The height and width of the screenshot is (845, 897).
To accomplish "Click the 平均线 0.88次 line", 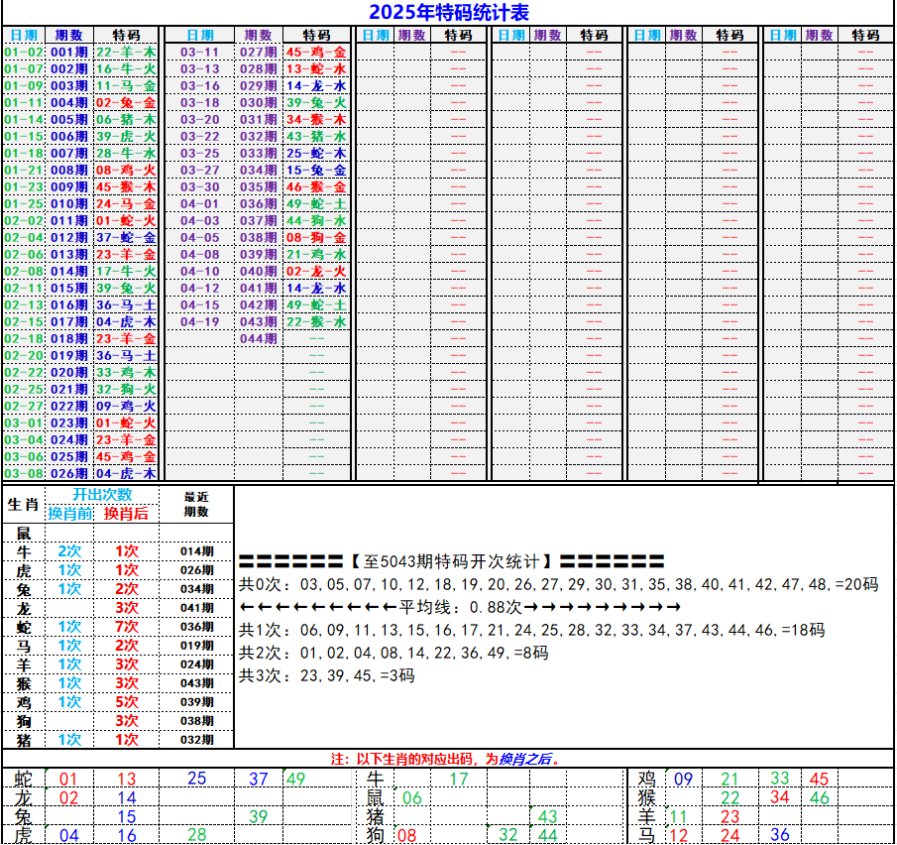I will pyautogui.click(x=460, y=607).
